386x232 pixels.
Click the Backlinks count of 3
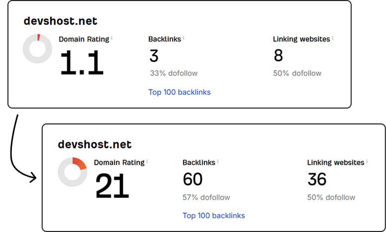click(154, 56)
